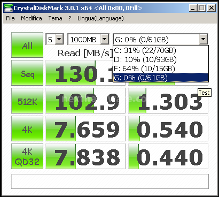The image size is (219, 197).
Task: Collapse the drive selection dropdown arrow
Action: click(203, 39)
